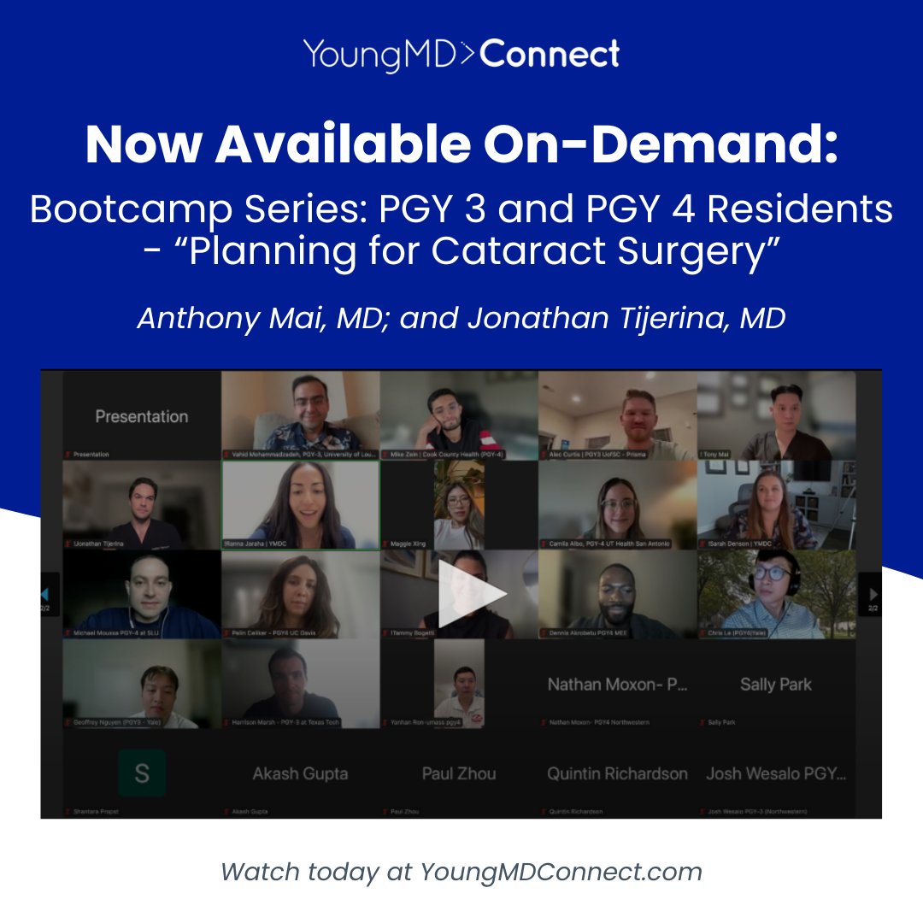Select the Presentation tile
This screenshot has height=923, width=923.
pyautogui.click(x=141, y=415)
